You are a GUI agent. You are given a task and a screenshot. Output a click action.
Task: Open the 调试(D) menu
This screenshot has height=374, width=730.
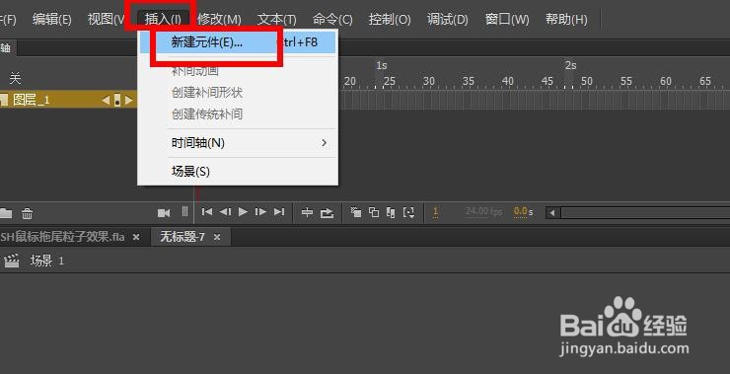[448, 20]
